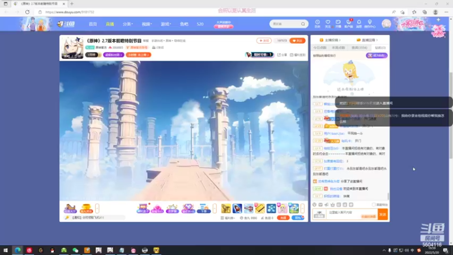Switch to the 钻粉 ranking tab

380,48
